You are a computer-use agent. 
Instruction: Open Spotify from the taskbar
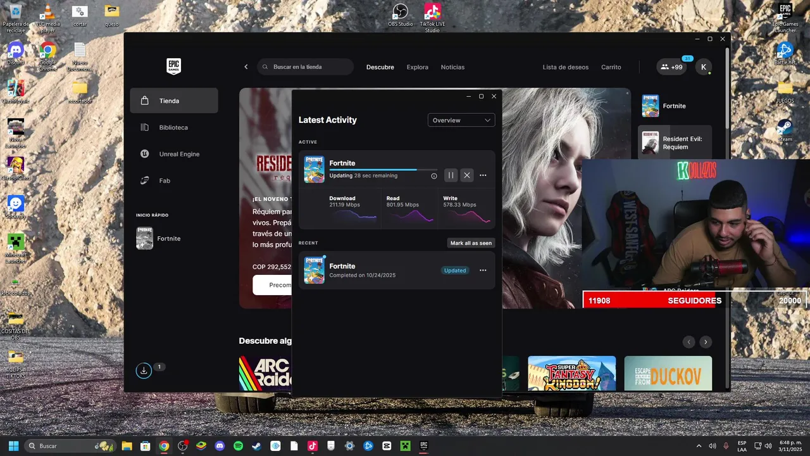(x=238, y=446)
